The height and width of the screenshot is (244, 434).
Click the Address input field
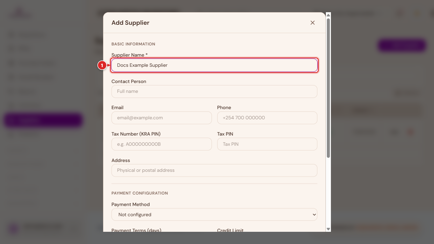tap(214, 170)
